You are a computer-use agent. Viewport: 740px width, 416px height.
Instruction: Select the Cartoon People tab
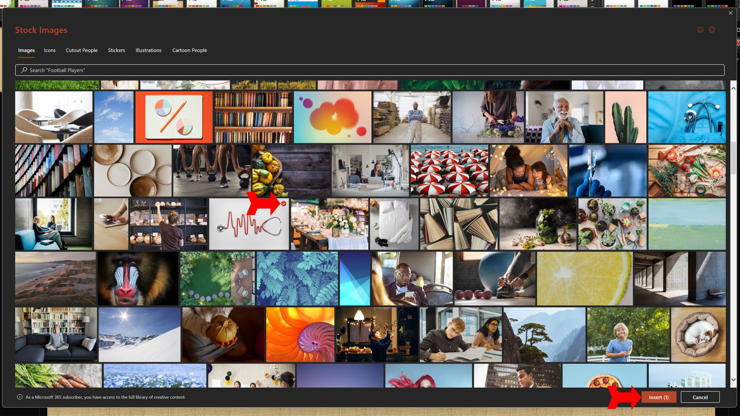coord(189,50)
